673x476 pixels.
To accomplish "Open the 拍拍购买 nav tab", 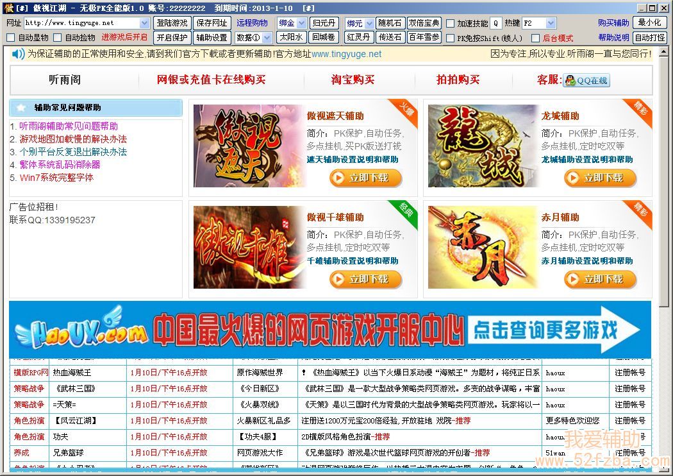I will (458, 80).
